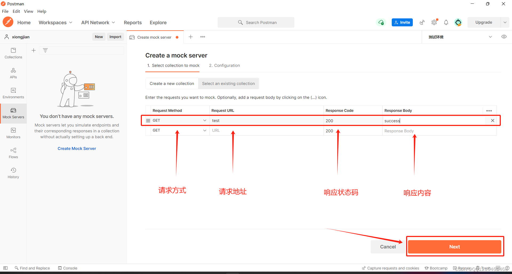This screenshot has height=274, width=512.
Task: Open the Edit menu
Action: pos(16,11)
